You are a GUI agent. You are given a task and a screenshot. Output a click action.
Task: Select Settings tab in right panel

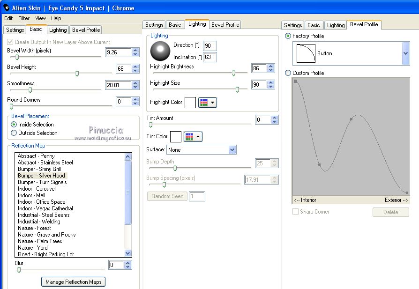point(293,25)
